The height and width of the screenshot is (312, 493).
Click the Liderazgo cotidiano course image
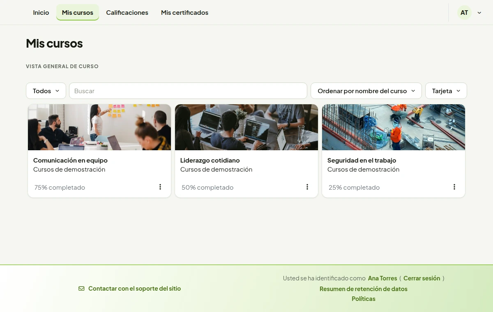[x=246, y=127]
